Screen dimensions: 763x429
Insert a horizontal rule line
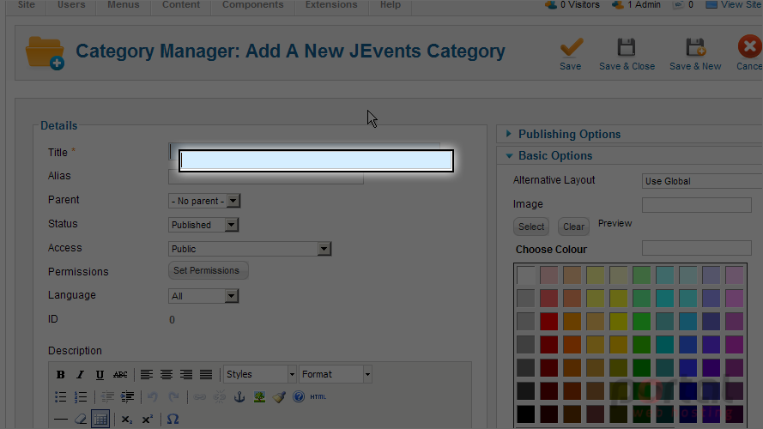(x=61, y=420)
